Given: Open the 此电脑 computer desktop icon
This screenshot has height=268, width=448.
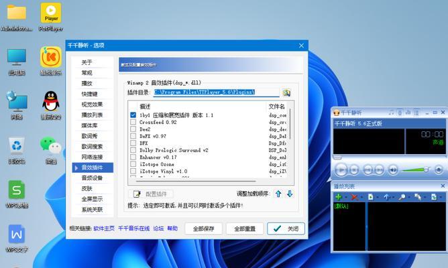Looking at the screenshot, I should point(17,62).
